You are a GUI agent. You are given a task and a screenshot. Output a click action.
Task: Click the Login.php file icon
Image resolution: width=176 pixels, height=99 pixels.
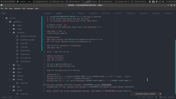(17, 47)
